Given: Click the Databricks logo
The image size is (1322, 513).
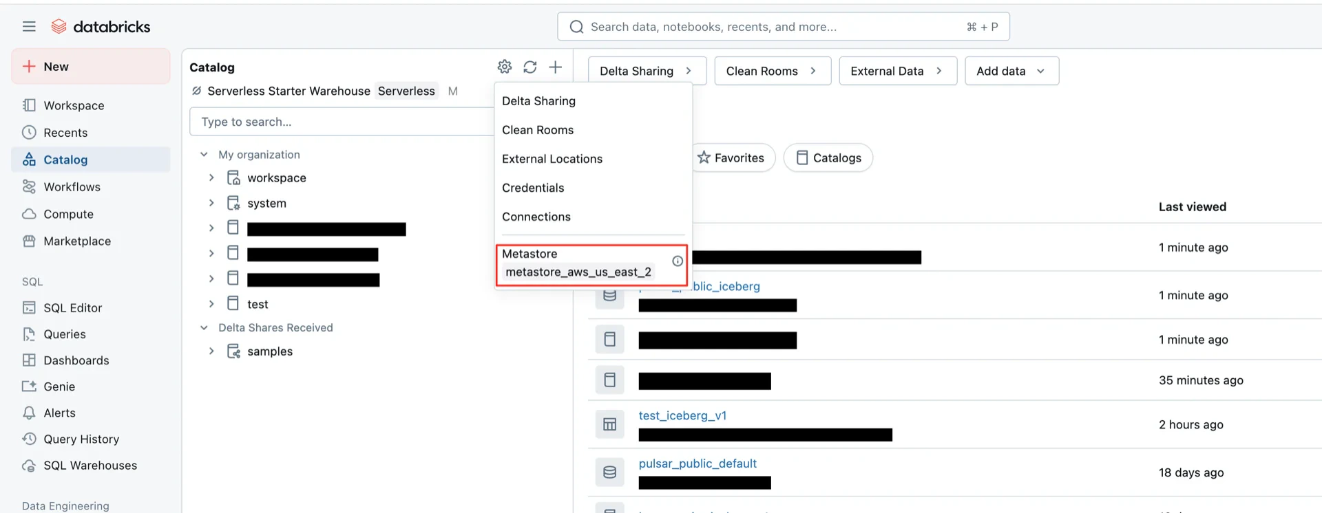Looking at the screenshot, I should click(101, 27).
